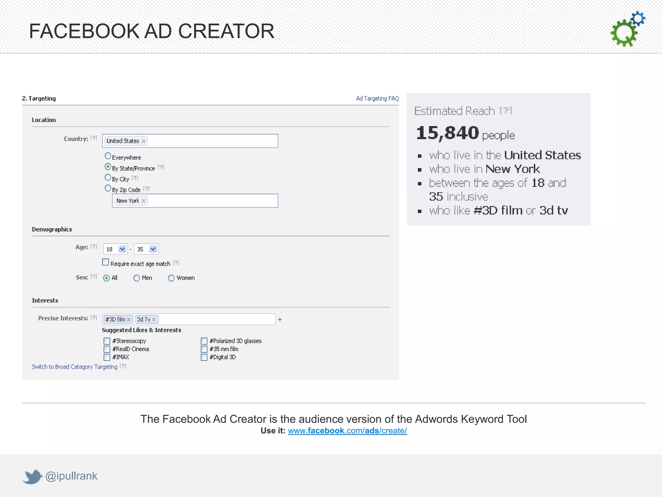Click inside the Precise Interests input field
Viewport: 662px width, 497px height.
pyautogui.click(x=189, y=319)
